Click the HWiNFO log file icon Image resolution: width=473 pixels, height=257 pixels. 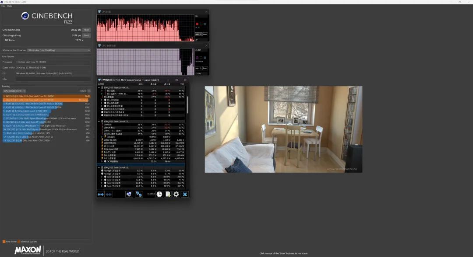[x=168, y=194]
